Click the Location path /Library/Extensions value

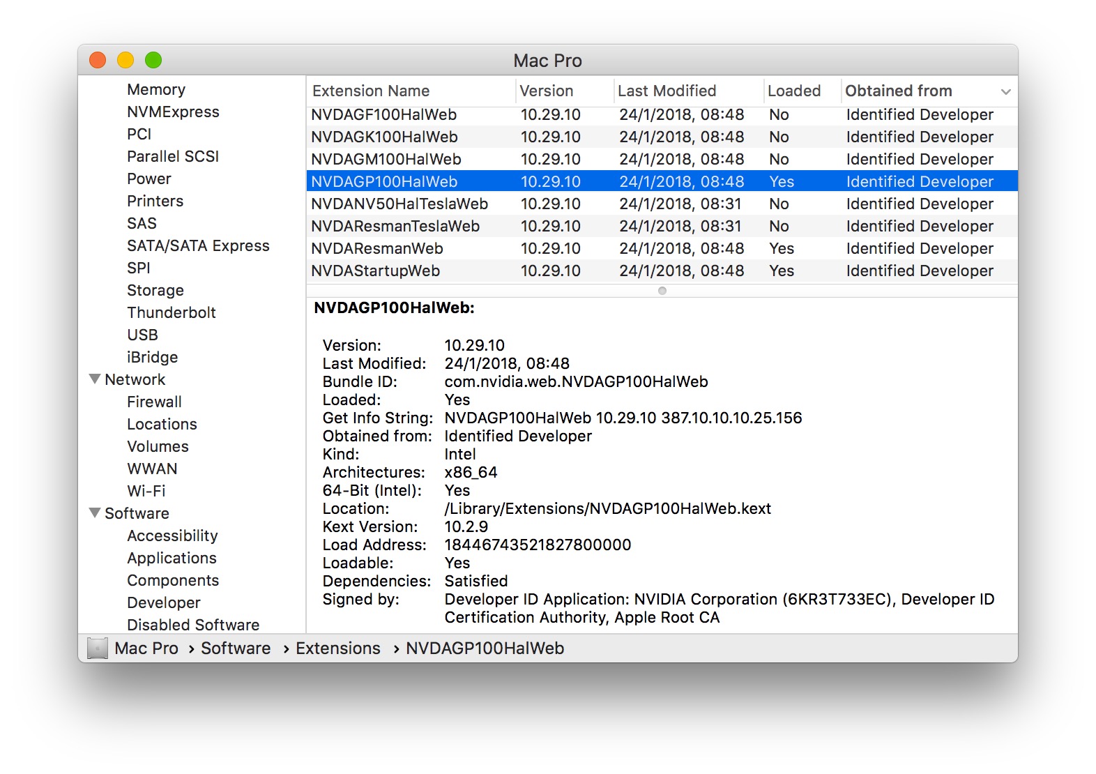(607, 508)
